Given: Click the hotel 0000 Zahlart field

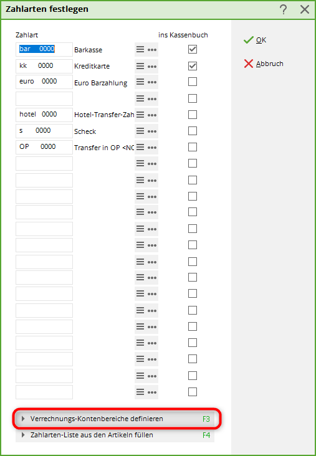Looking at the screenshot, I should (44, 115).
